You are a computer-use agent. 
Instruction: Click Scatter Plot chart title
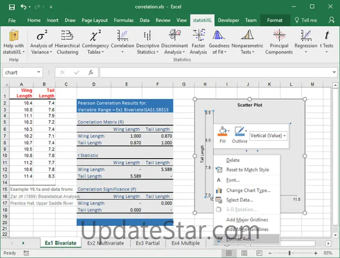[x=250, y=105]
